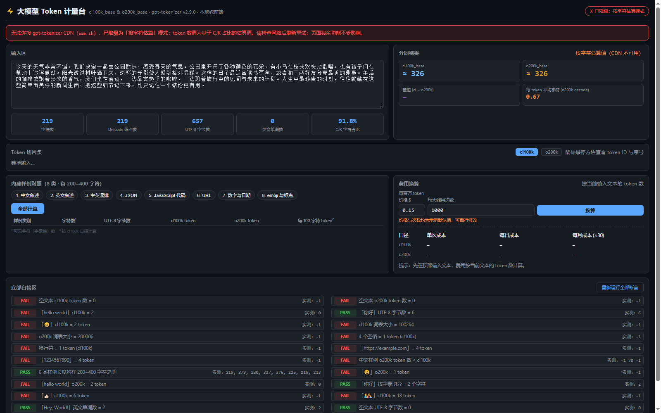
Task: Click the 每月成本 (×30) column header
Action: (588, 235)
